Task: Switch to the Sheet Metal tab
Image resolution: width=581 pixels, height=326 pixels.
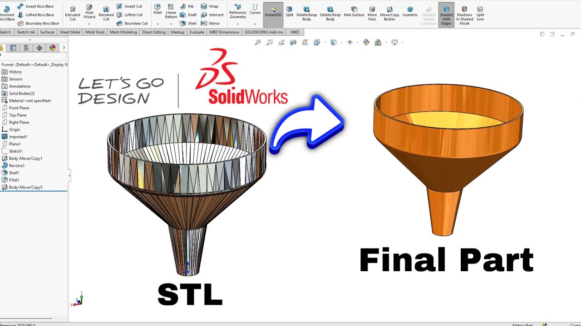Action: point(70,32)
